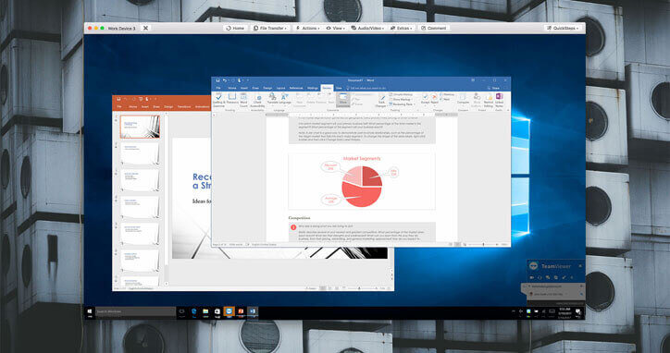Click the Accept change icon
Screen dimensions: 670x353
(x=425, y=99)
